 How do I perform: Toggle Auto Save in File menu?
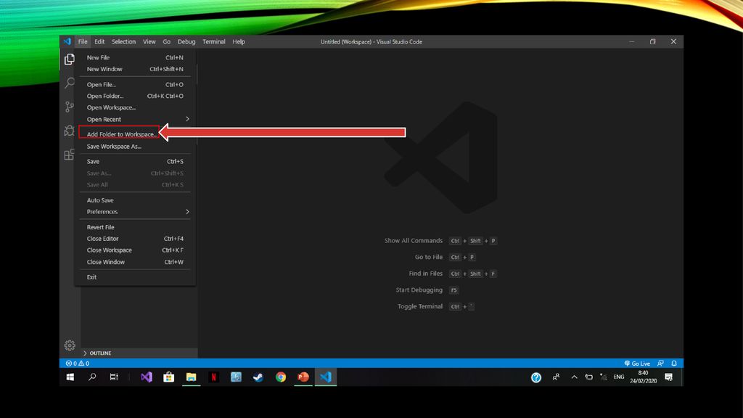[x=135, y=200]
